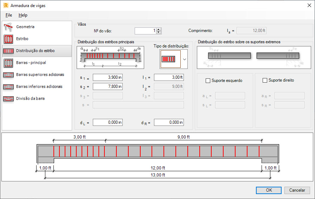This screenshot has width=315, height=199.
Task: Click the Comprimento ls value 12,00 ft
Action: click(251, 31)
